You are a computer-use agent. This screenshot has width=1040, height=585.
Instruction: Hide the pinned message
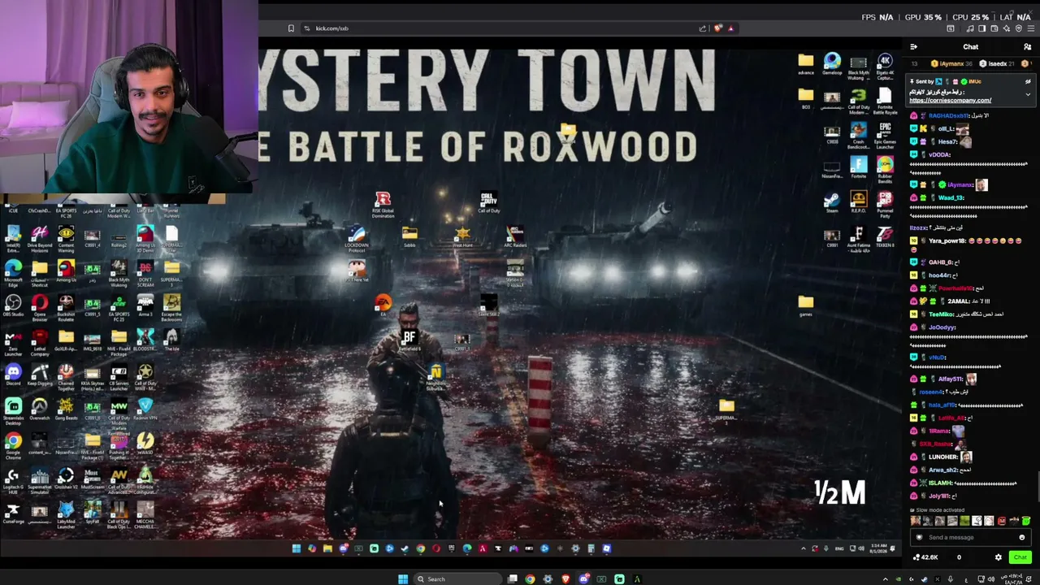pos(1028,81)
